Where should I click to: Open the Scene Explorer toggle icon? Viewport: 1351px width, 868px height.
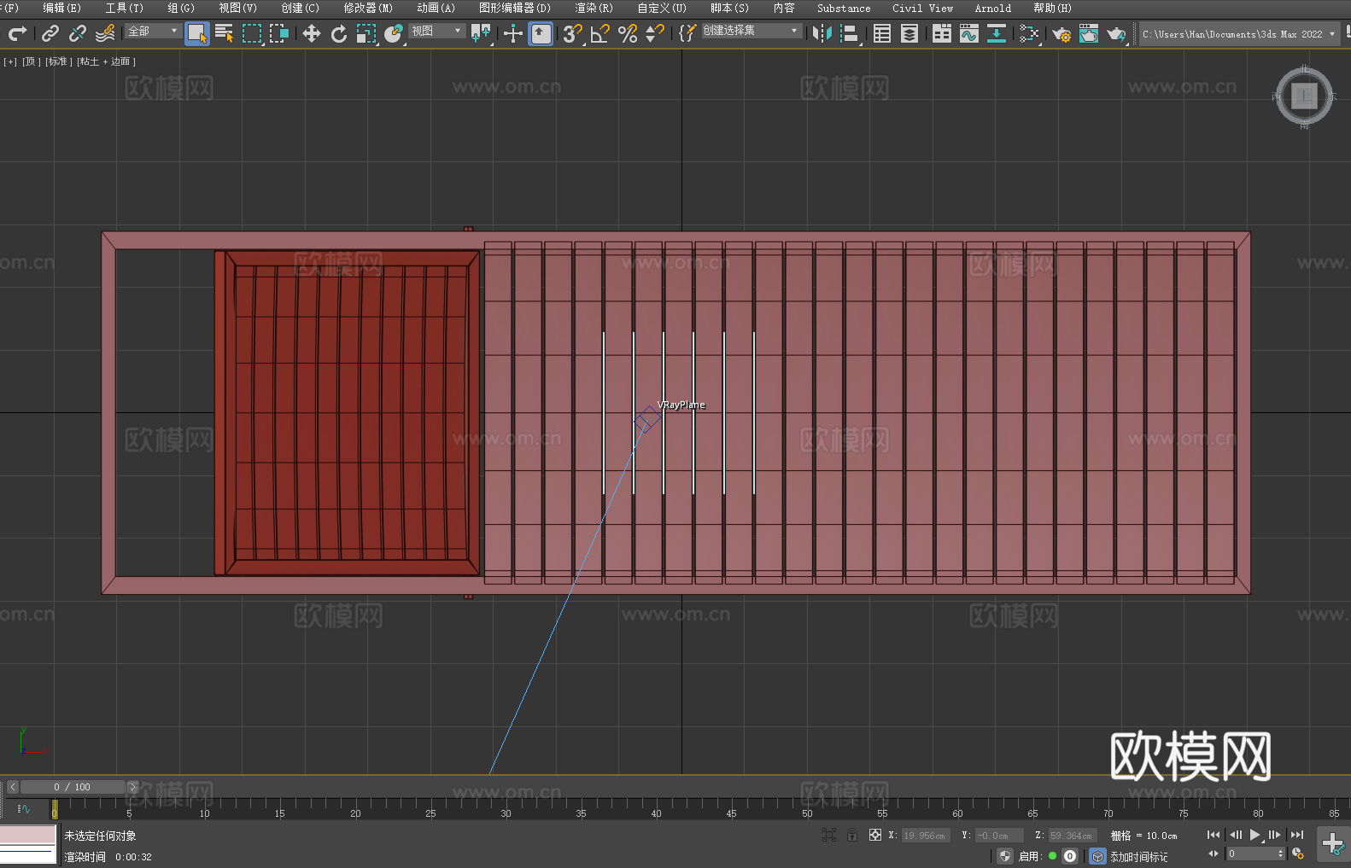pyautogui.click(x=882, y=33)
